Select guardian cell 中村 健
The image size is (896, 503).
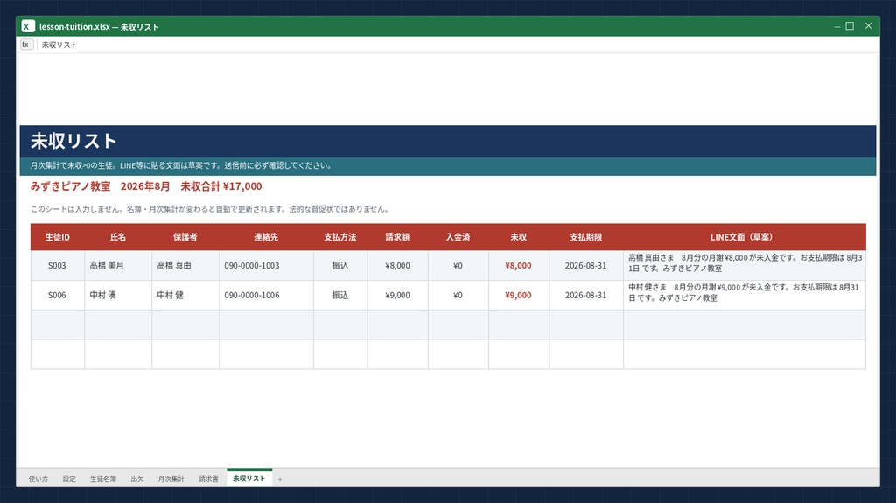185,295
